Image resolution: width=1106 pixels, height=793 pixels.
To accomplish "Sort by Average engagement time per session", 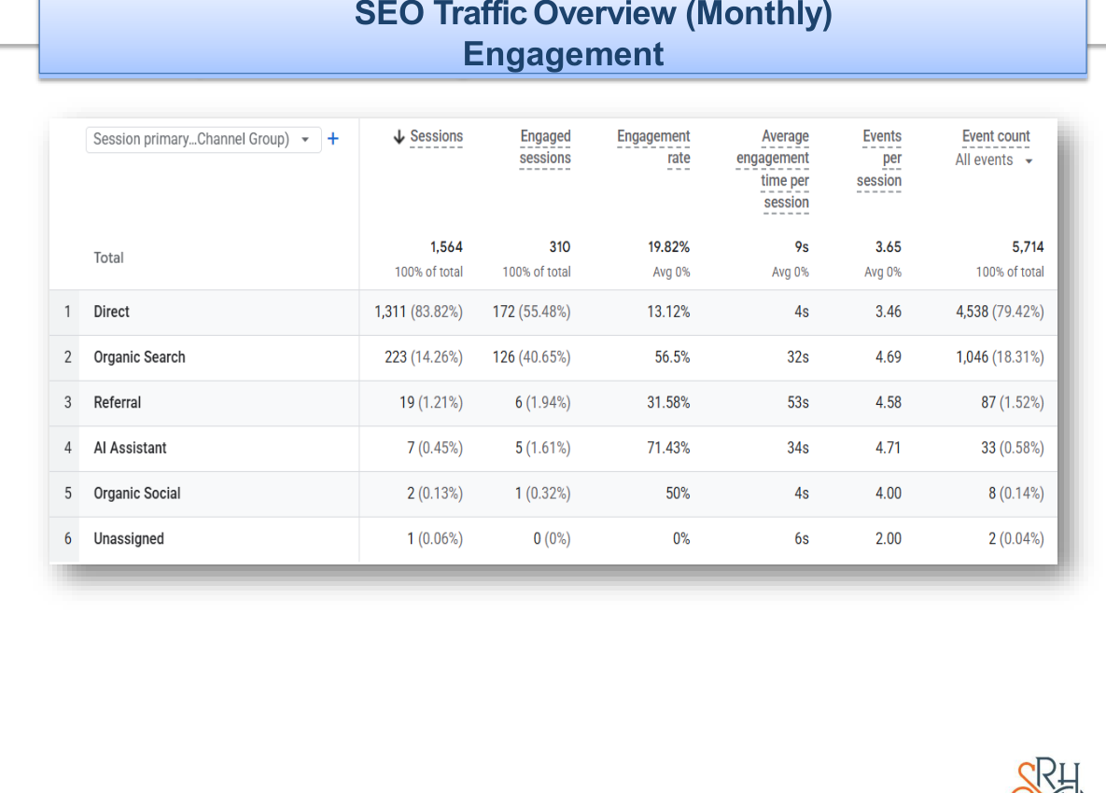I will click(773, 169).
